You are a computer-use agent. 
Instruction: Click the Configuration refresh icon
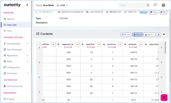pyautogui.click(x=5, y=67)
